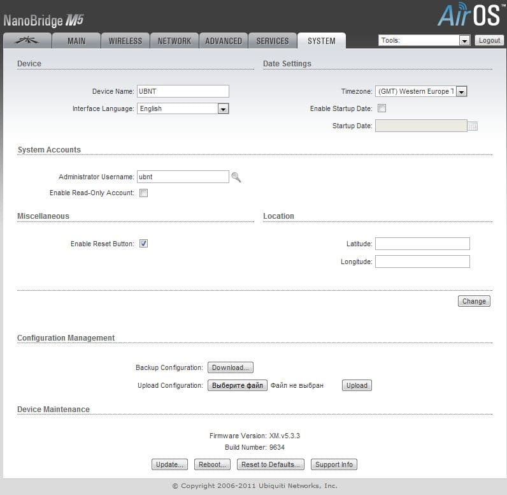Click the Administrator Username field

(183, 177)
